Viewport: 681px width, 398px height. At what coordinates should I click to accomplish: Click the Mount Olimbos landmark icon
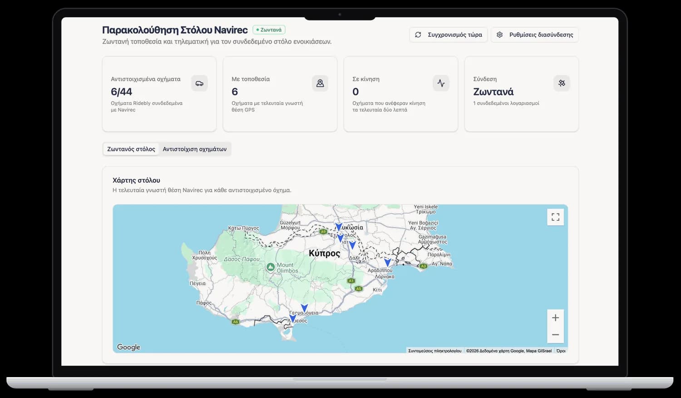coord(271,267)
